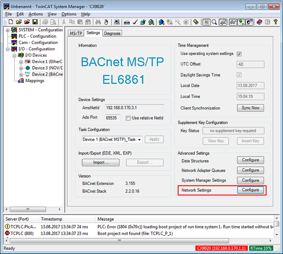Screen dimensions: 283x254
Task: Click the yellow question mark Help icon
Action: (x=275, y=22)
